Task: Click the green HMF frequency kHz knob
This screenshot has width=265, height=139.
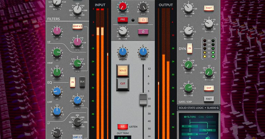Action: pyautogui.click(x=78, y=63)
